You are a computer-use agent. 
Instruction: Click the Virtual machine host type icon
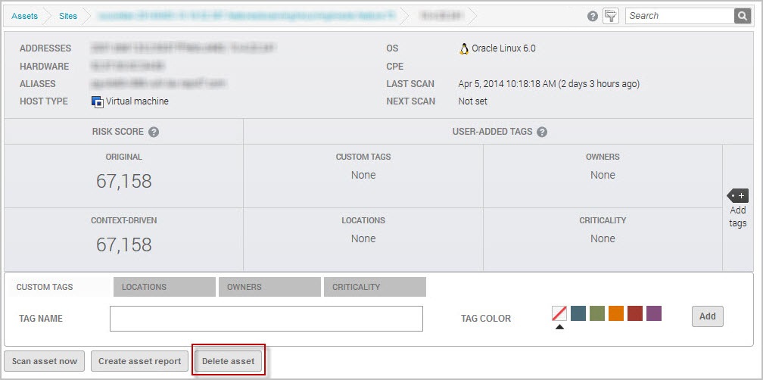(97, 101)
